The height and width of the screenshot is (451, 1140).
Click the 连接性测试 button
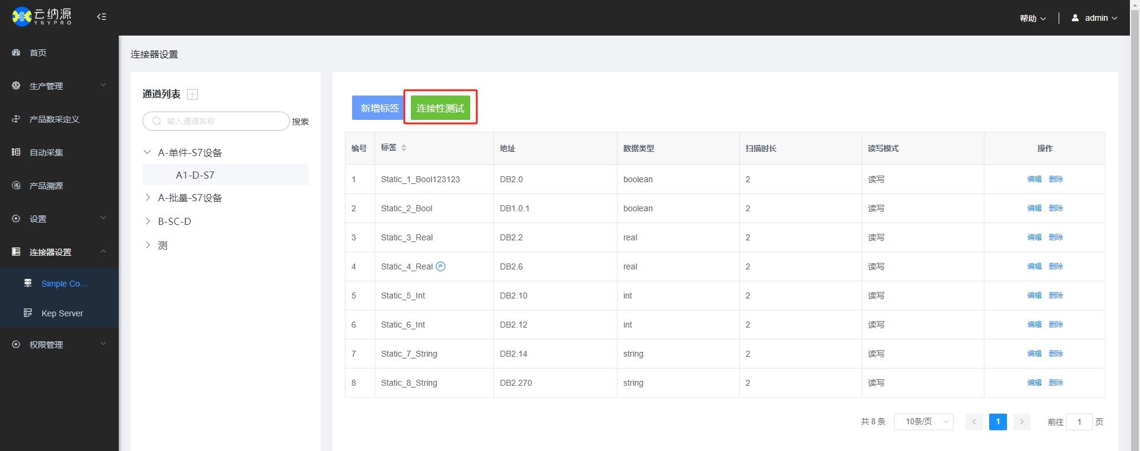click(440, 108)
